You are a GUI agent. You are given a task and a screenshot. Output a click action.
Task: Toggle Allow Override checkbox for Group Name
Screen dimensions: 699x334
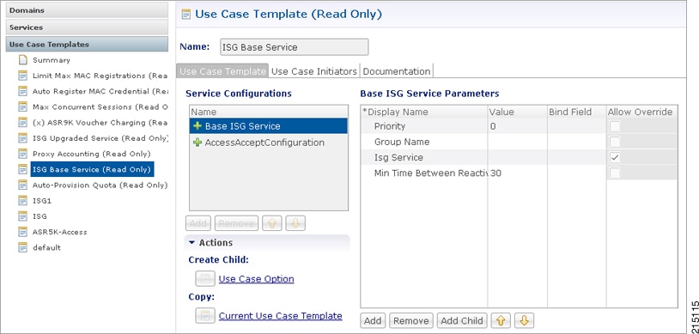pos(615,142)
